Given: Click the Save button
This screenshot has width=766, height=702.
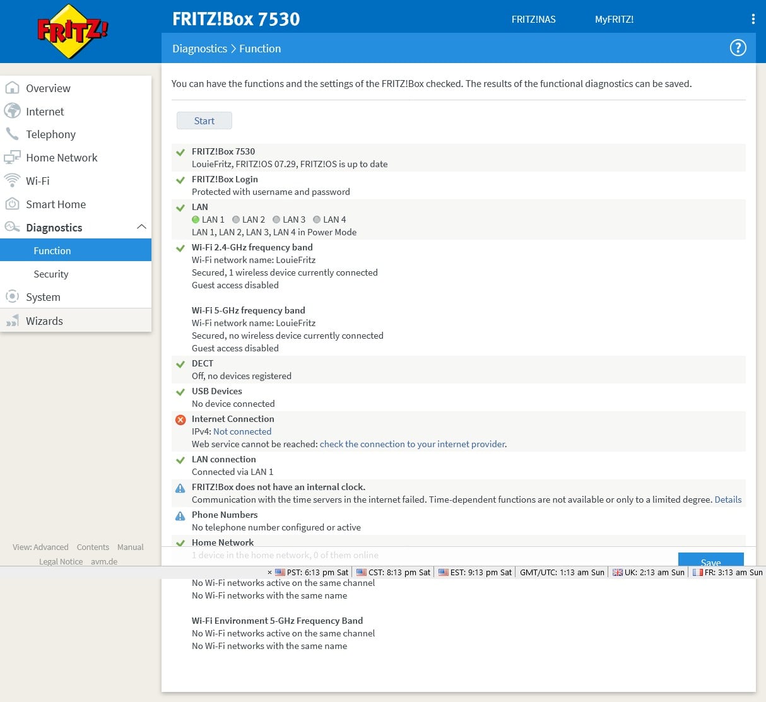Looking at the screenshot, I should coord(710,559).
